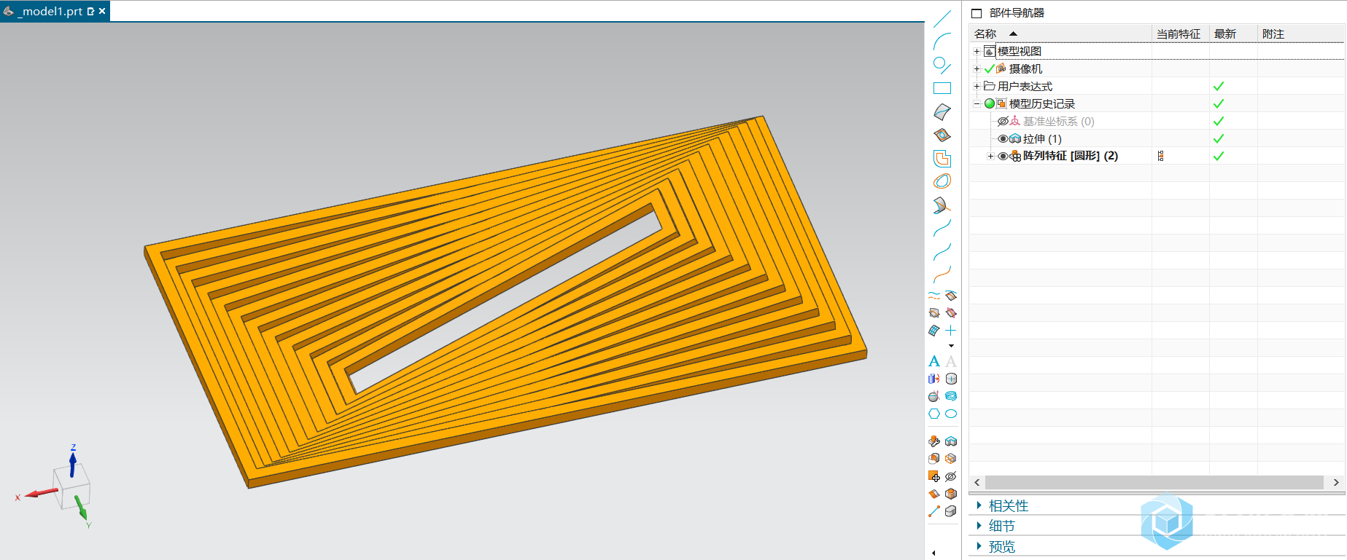Click the orange ellipse curve-on-surface icon

pos(942,181)
